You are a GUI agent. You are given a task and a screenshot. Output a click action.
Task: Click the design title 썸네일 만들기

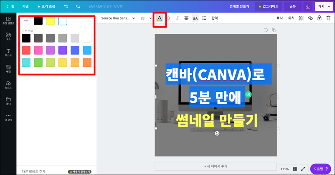(239, 6)
